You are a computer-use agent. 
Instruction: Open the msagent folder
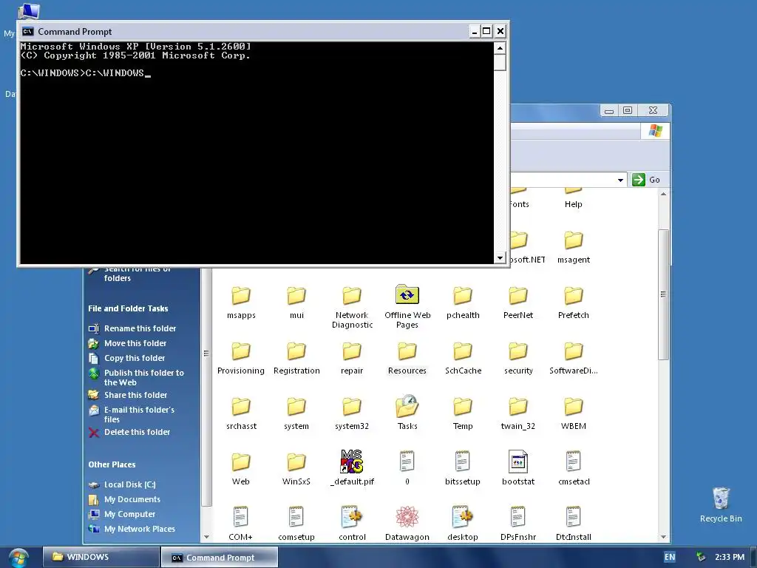pyautogui.click(x=574, y=247)
